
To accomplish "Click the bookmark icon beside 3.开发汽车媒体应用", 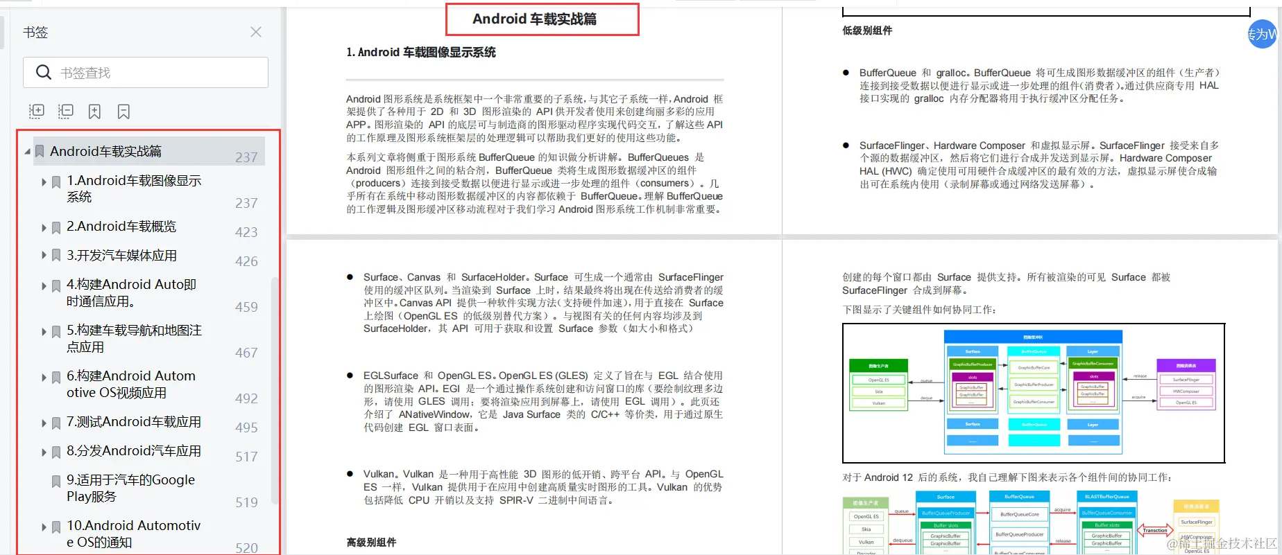I will [x=56, y=256].
